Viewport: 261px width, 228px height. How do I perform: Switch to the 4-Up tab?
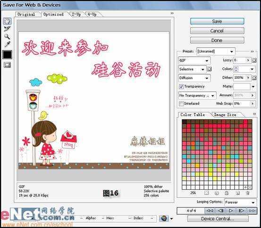tap(92, 15)
